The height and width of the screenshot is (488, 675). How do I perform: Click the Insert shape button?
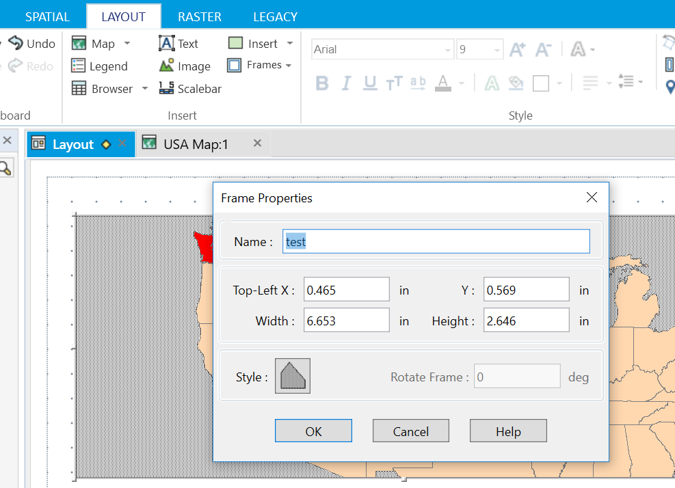click(252, 44)
